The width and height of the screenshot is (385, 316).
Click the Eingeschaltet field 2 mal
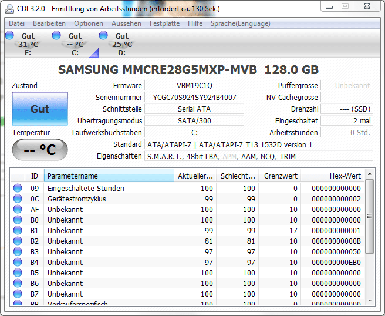pyautogui.click(x=347, y=121)
